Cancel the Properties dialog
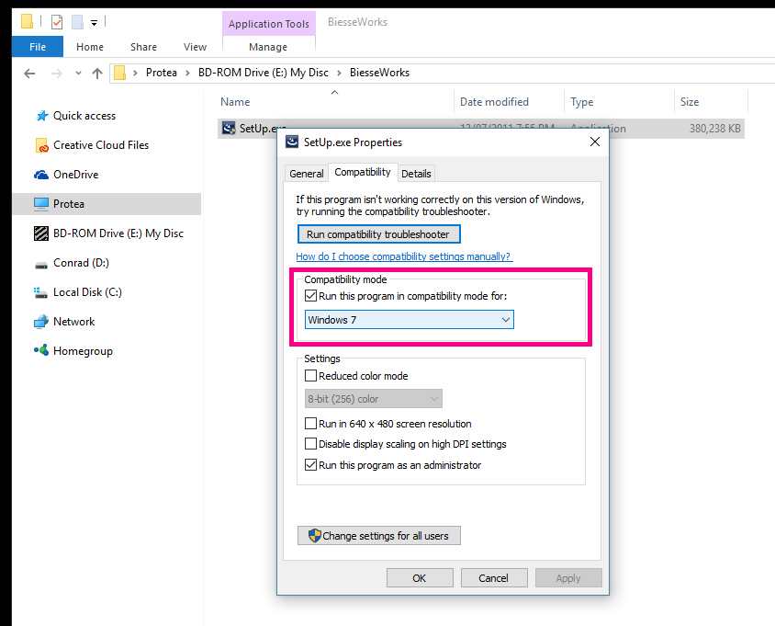The width and height of the screenshot is (775, 626). click(x=494, y=578)
